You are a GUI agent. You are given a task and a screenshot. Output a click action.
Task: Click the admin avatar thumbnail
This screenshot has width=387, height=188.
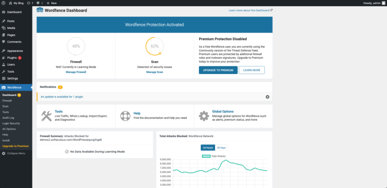pos(383,3)
